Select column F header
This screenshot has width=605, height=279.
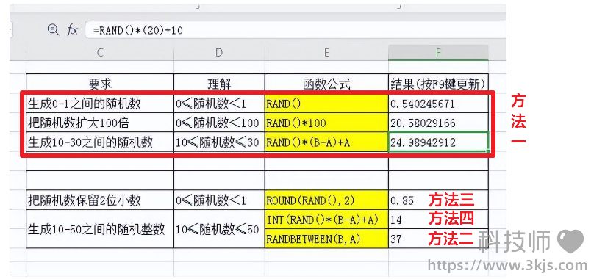[438, 53]
